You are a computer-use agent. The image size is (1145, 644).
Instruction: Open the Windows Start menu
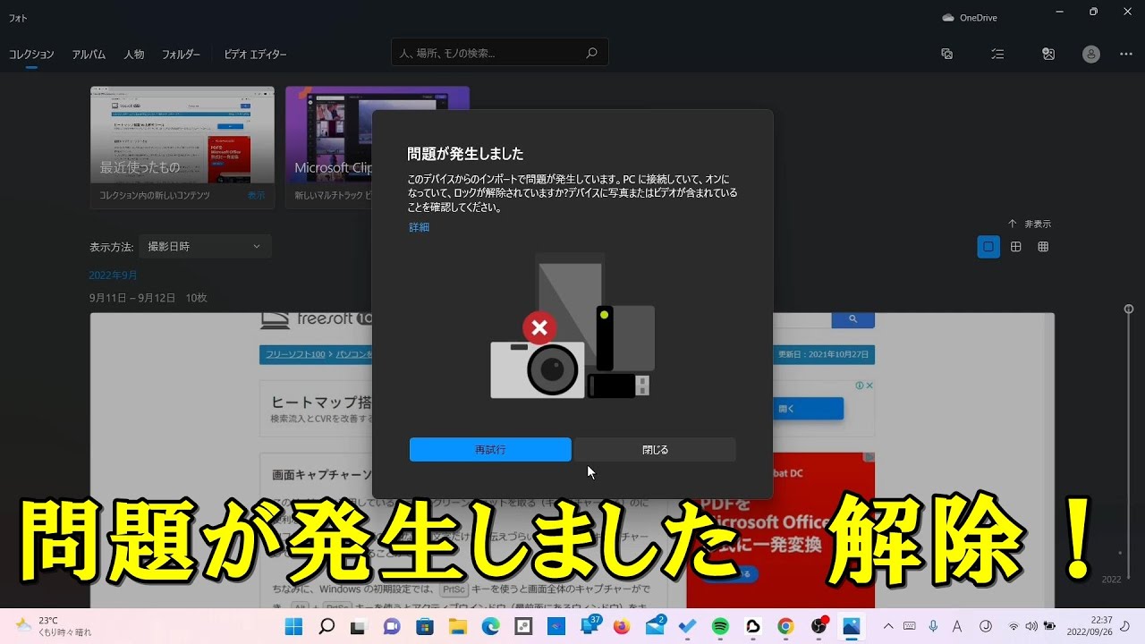294,626
